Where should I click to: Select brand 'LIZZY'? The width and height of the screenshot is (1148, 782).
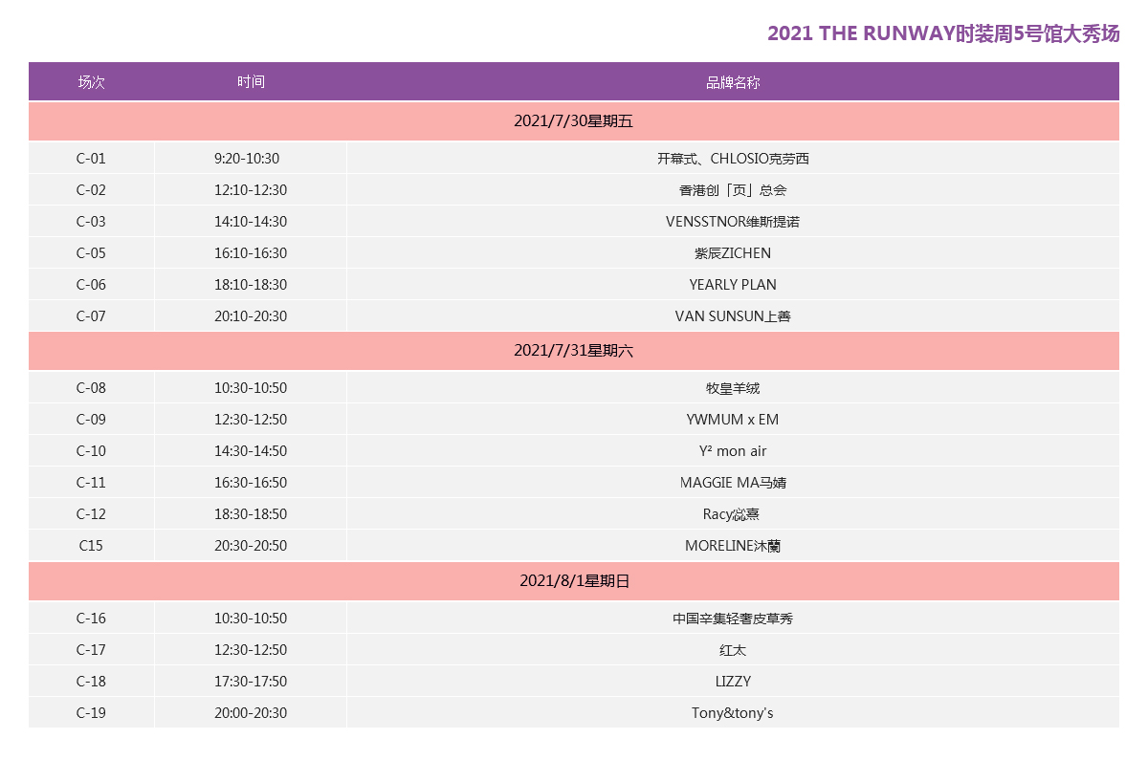(x=733, y=682)
